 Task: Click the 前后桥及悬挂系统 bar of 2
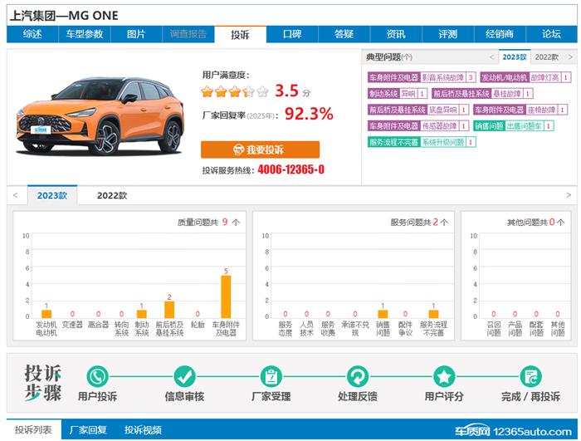[x=169, y=309]
